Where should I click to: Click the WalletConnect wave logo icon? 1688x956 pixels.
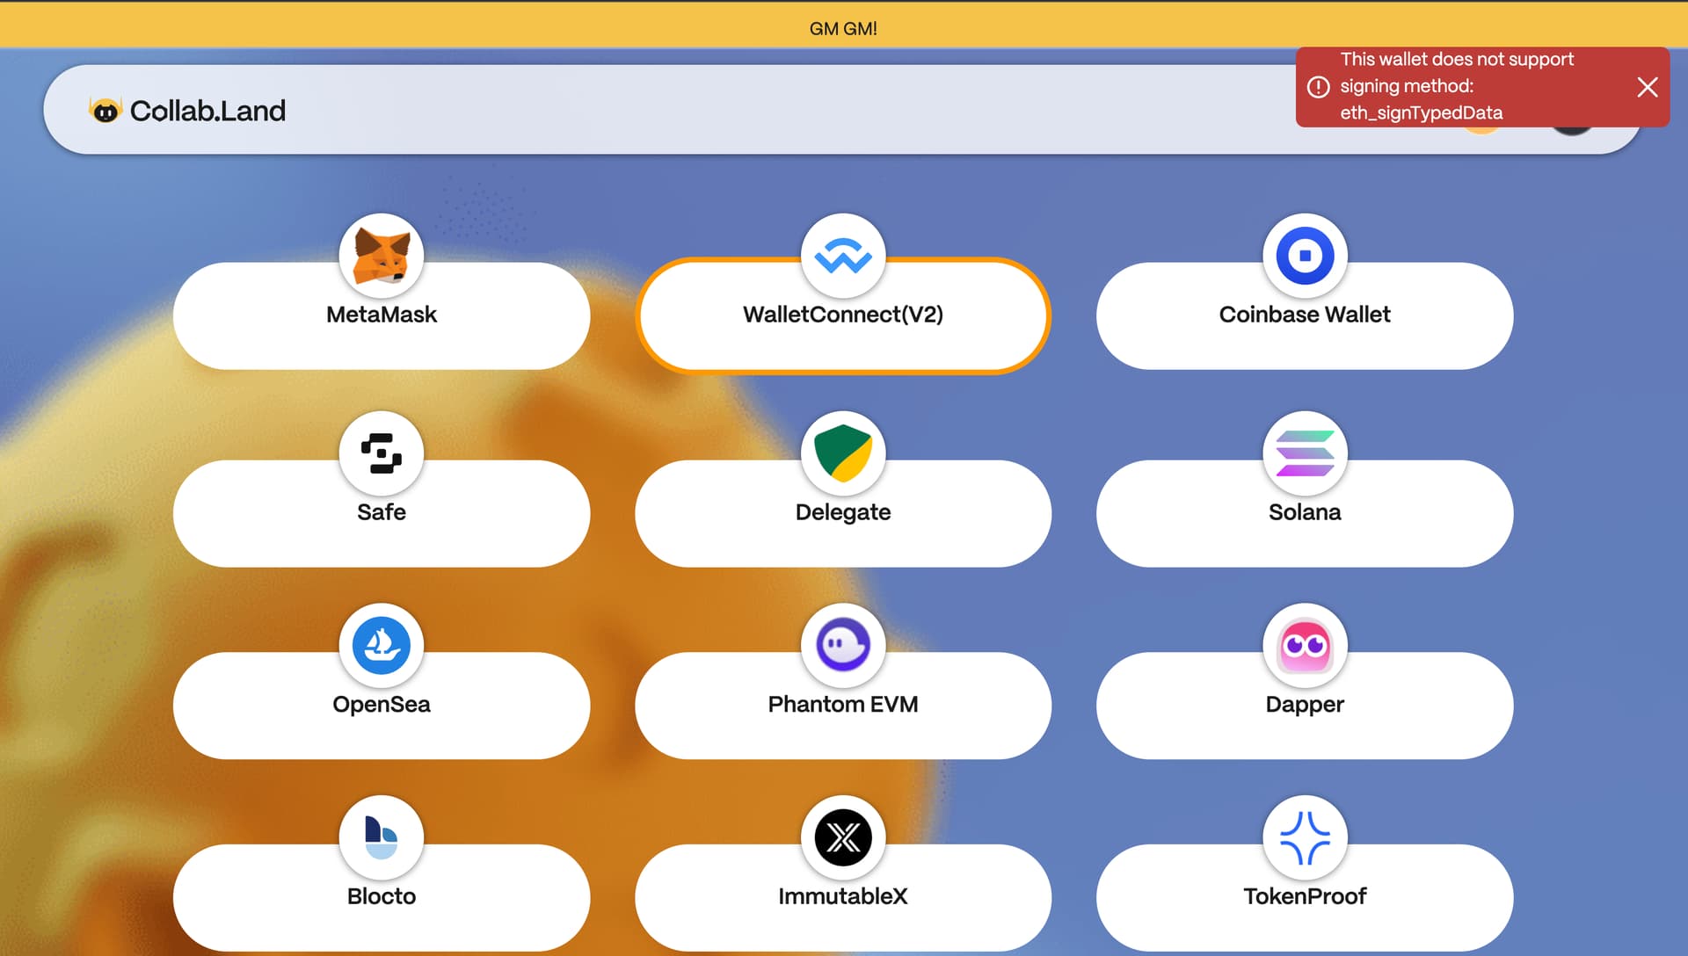[x=843, y=256]
